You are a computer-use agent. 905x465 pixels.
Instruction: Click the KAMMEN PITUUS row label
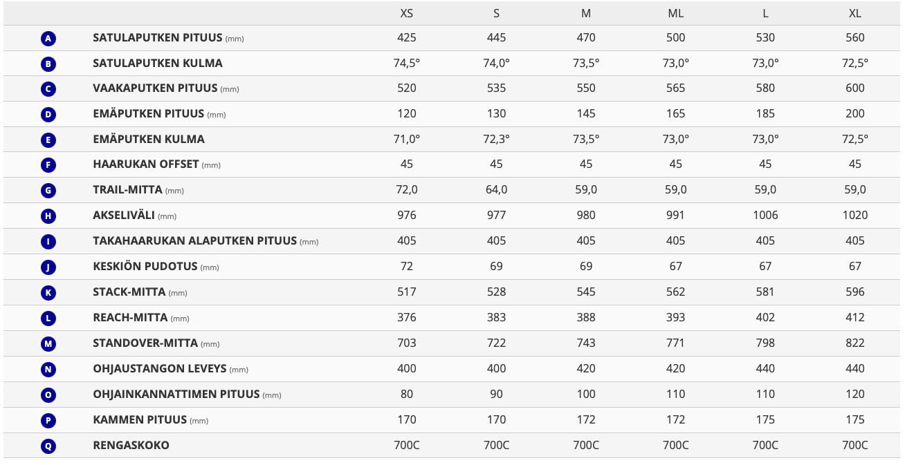tap(140, 419)
